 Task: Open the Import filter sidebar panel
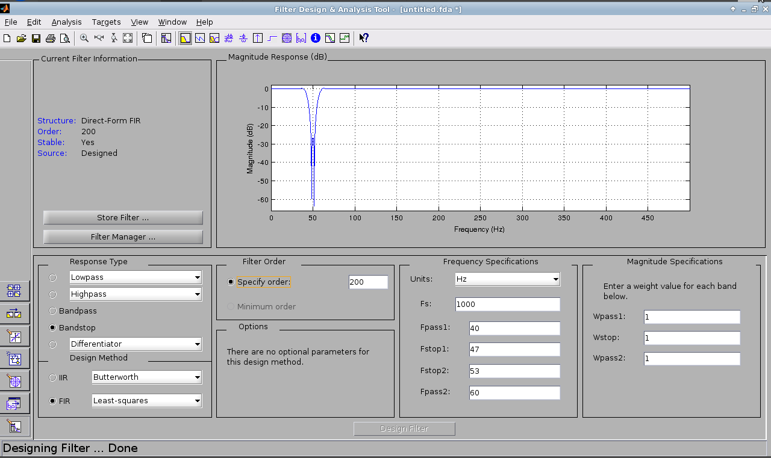pos(14,404)
